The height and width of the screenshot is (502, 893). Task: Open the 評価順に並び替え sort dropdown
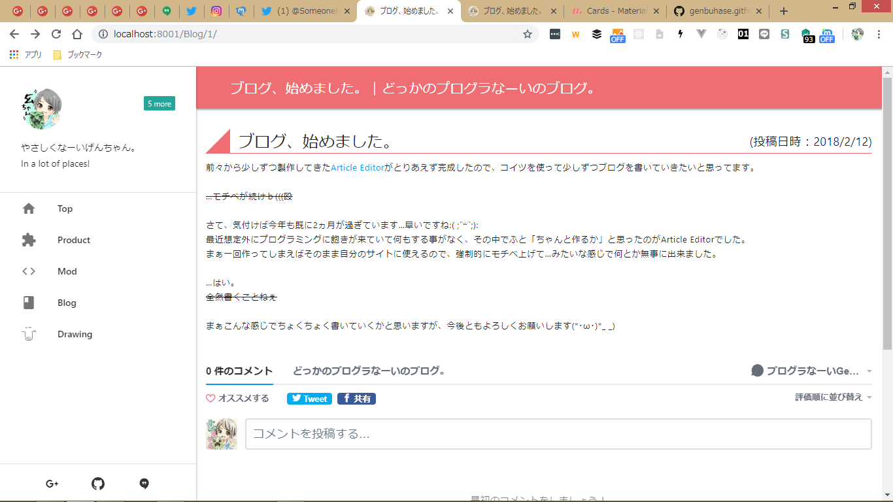point(833,397)
